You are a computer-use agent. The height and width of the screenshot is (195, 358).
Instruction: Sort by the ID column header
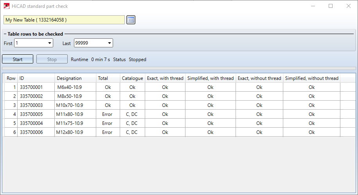[36, 78]
